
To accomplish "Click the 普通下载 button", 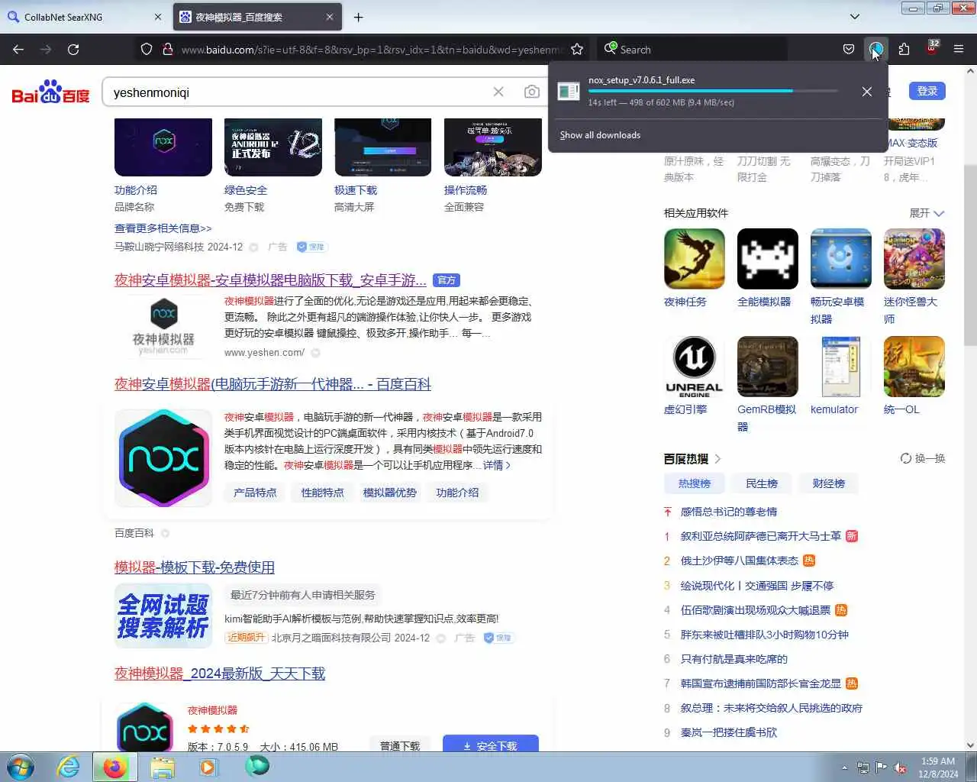I will pyautogui.click(x=400, y=745).
